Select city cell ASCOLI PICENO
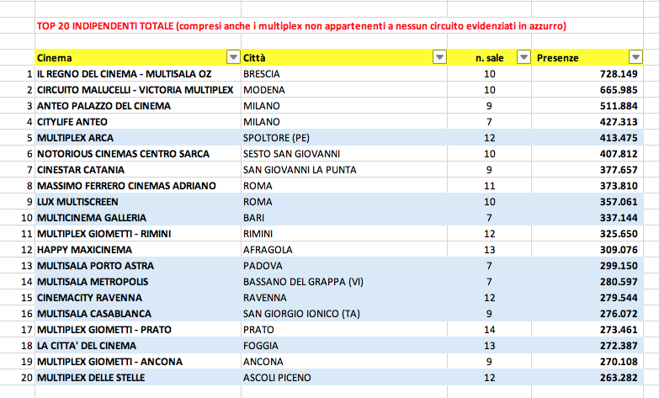 click(344, 378)
